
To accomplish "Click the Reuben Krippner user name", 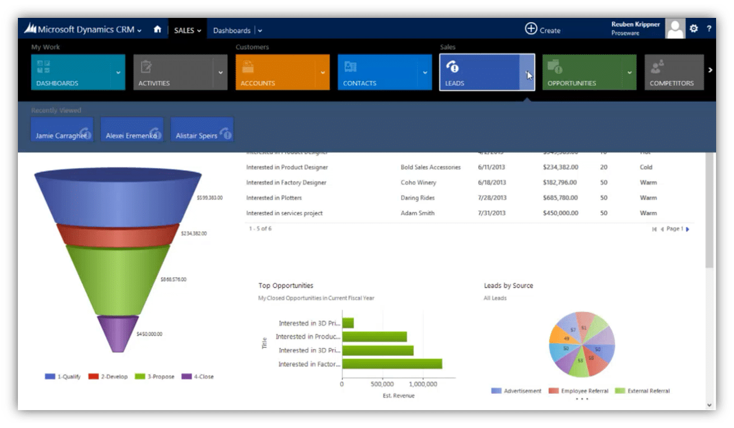I will point(635,25).
